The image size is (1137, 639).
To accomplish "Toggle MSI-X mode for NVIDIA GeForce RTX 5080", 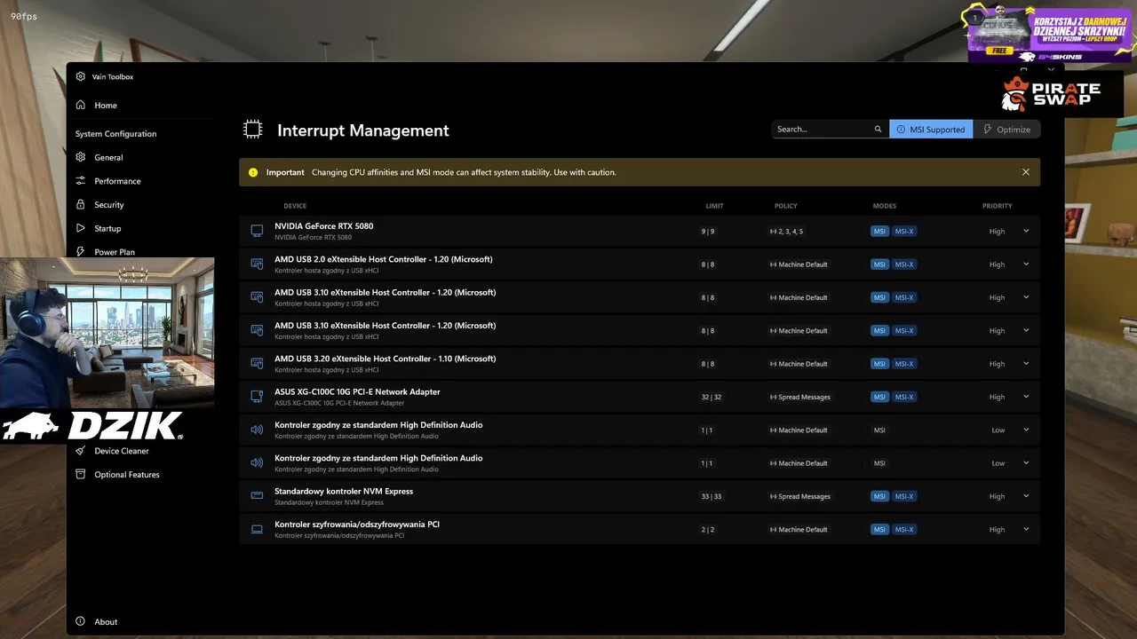I will coord(904,232).
